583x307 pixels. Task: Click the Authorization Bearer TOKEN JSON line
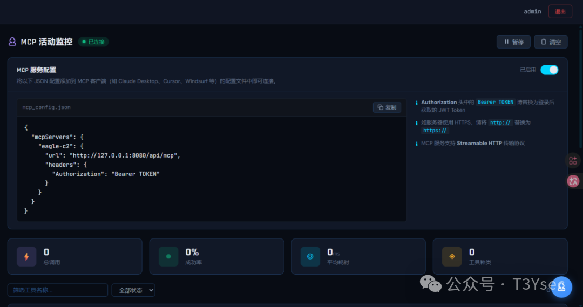(106, 174)
